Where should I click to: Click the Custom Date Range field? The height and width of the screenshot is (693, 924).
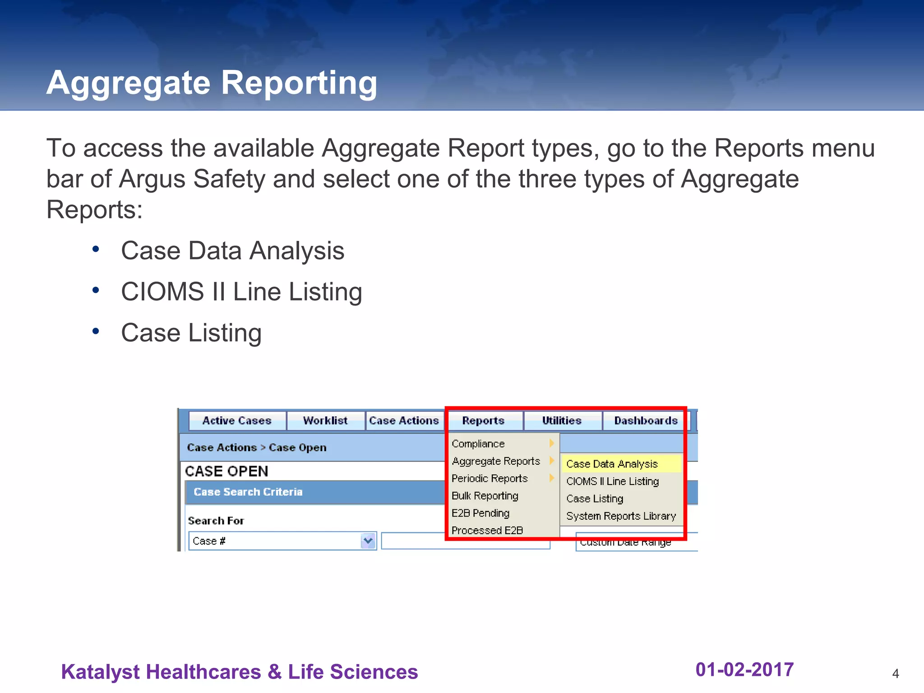pyautogui.click(x=637, y=542)
